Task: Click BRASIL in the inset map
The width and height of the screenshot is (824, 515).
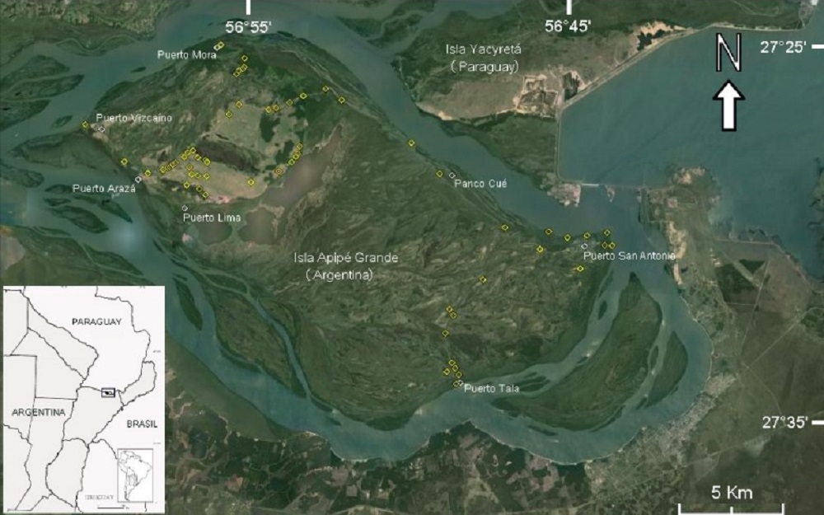Action: pos(142,424)
